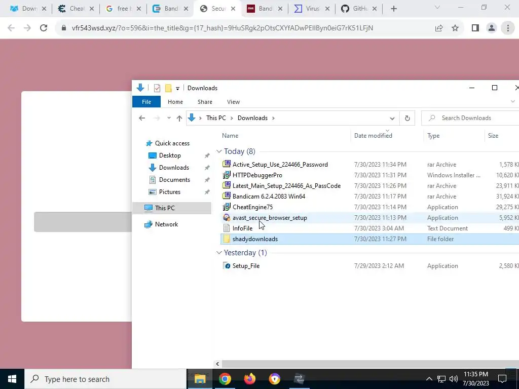Select Network in navigation pane

point(166,224)
